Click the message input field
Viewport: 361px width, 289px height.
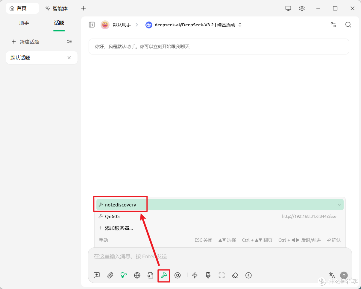point(220,256)
